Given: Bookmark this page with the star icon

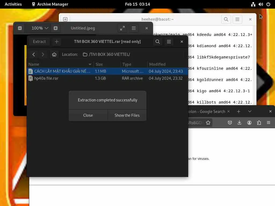Looking at the screenshot, I should tap(208, 123).
